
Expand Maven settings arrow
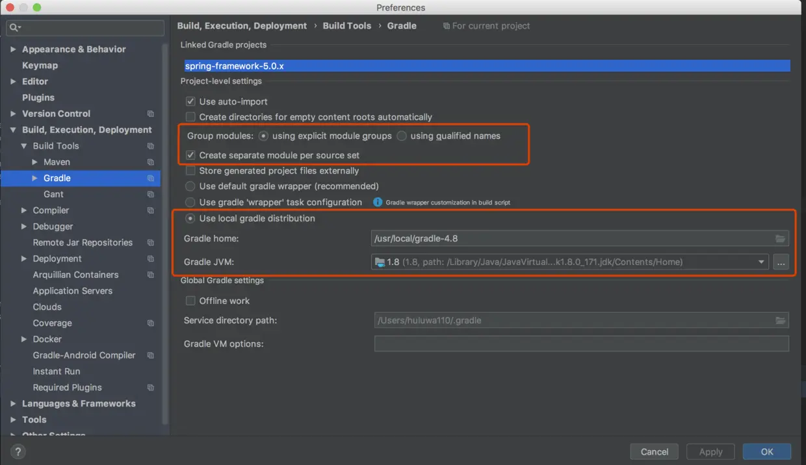[x=35, y=162]
